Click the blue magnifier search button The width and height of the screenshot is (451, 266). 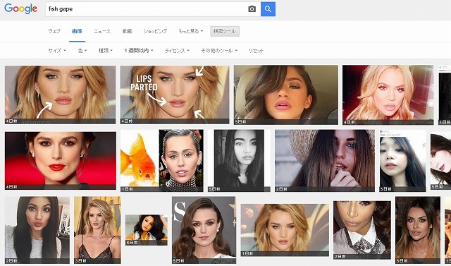[268, 9]
